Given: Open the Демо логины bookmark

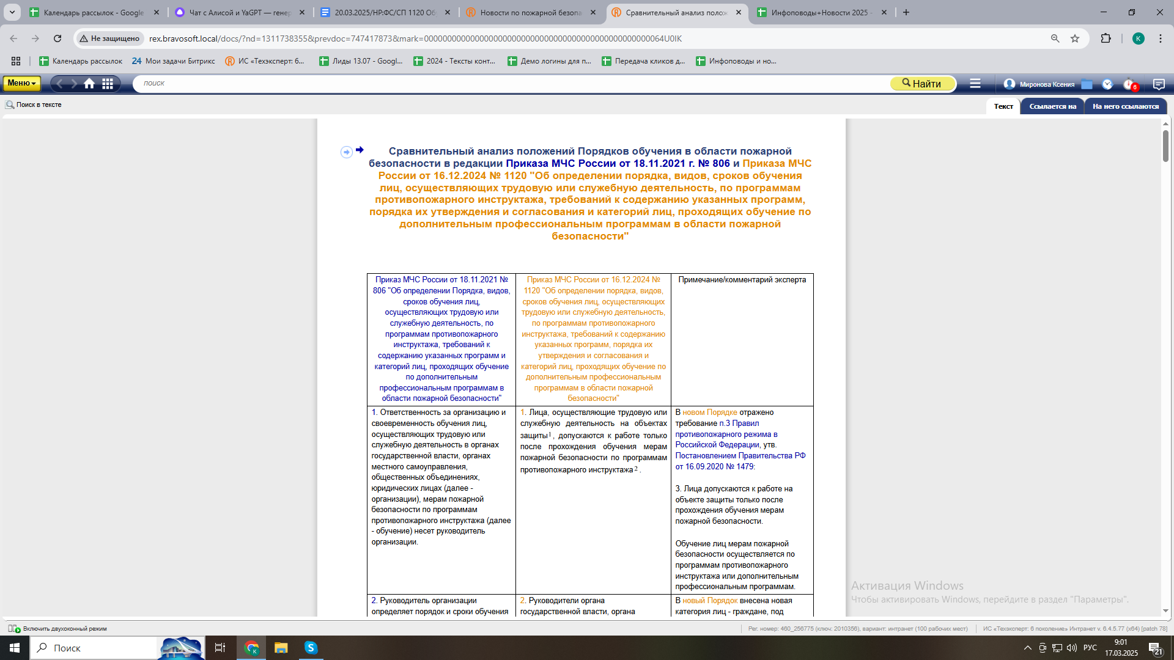Looking at the screenshot, I should [550, 61].
